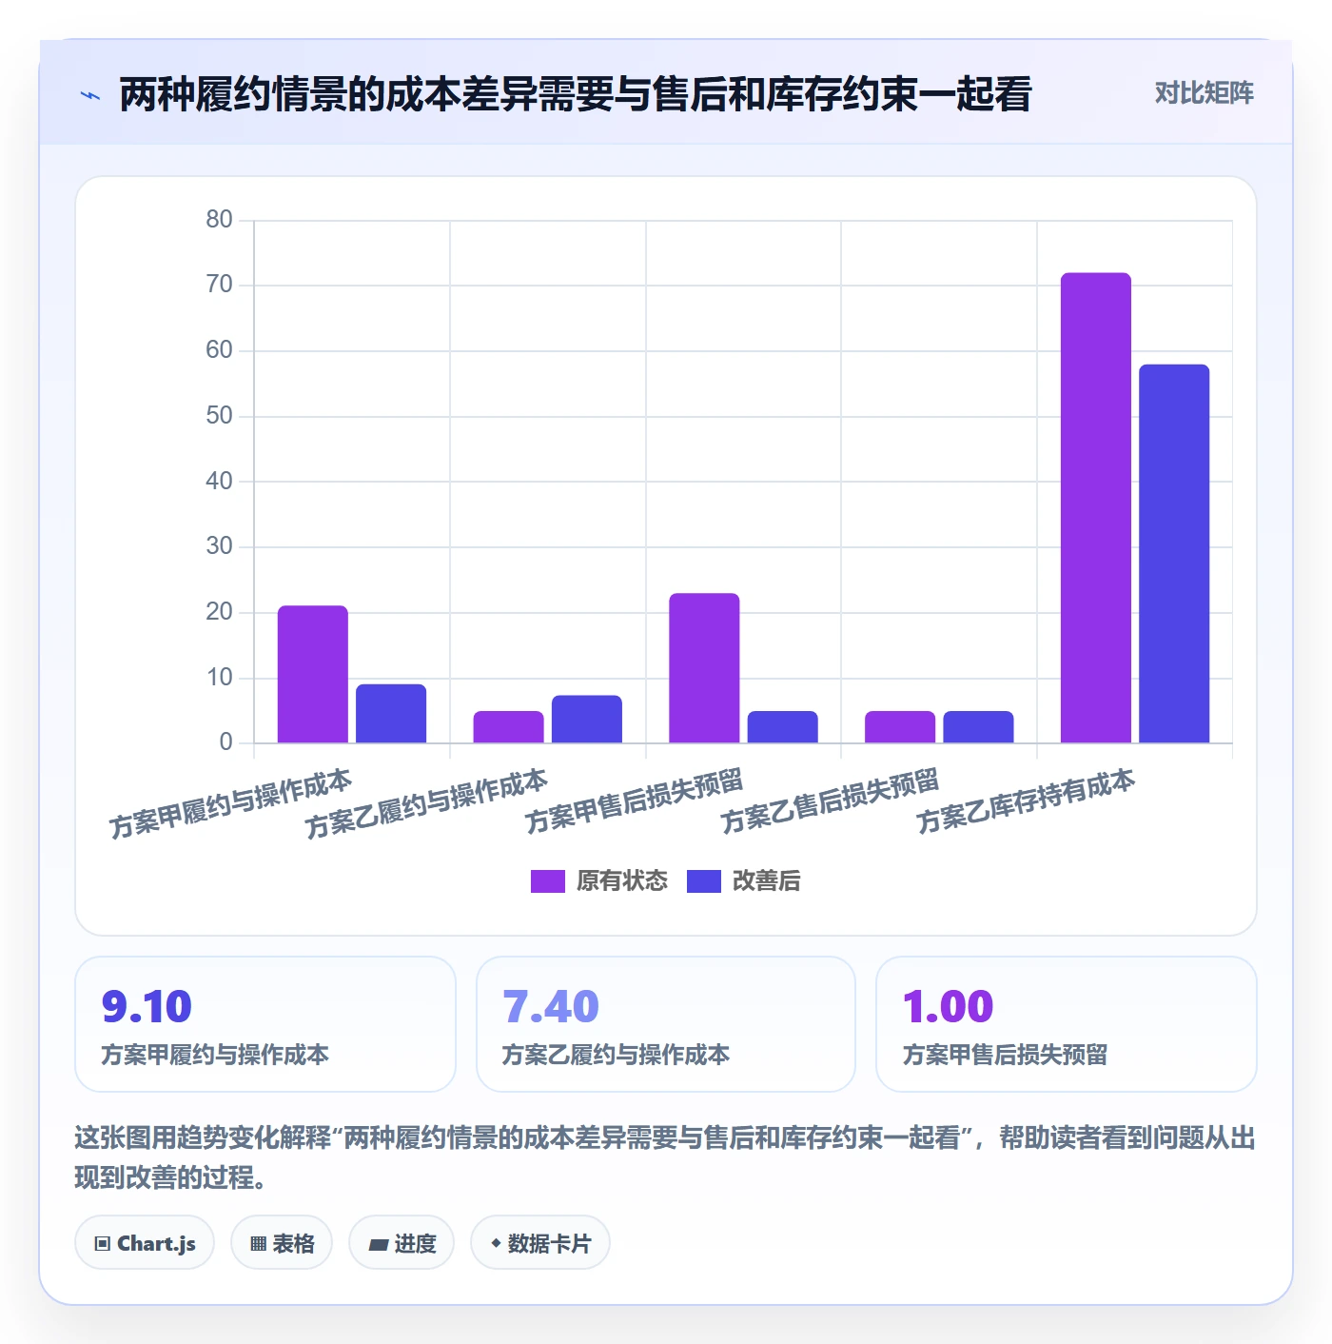
Task: Click the blue 方案乙履约与操作成本 bar
Action: (x=587, y=720)
